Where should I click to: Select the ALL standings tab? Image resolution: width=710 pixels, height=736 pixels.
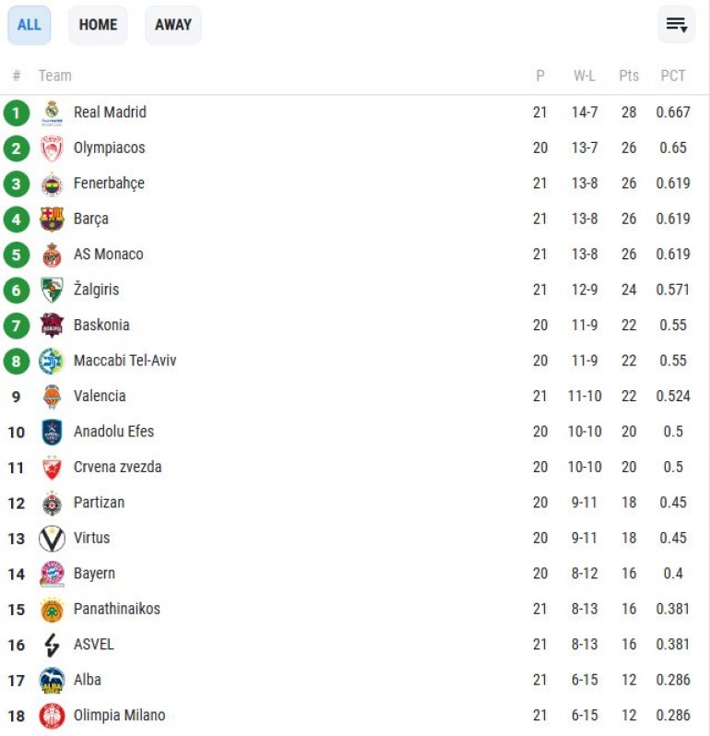[x=30, y=25]
